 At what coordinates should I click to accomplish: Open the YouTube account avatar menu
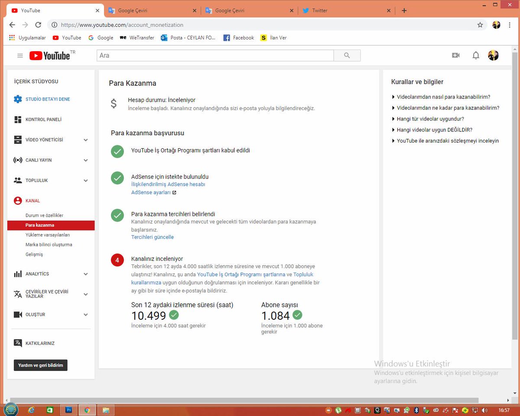coord(493,55)
